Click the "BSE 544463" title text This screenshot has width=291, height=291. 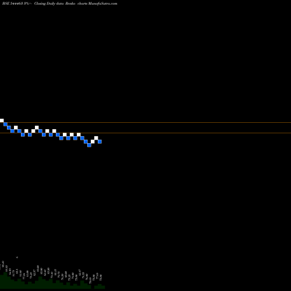[x=13, y=3]
